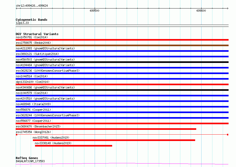Click the 499500 ruler tick label

pyautogui.click(x=94, y=11)
